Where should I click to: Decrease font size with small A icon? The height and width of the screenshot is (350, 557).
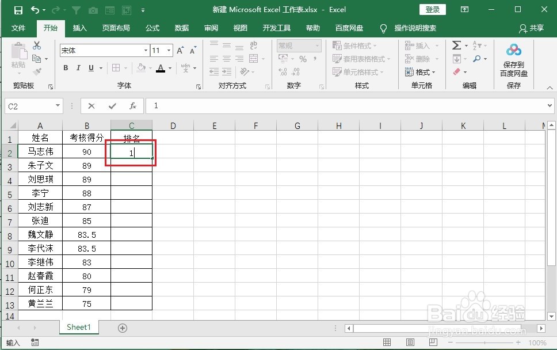point(193,50)
